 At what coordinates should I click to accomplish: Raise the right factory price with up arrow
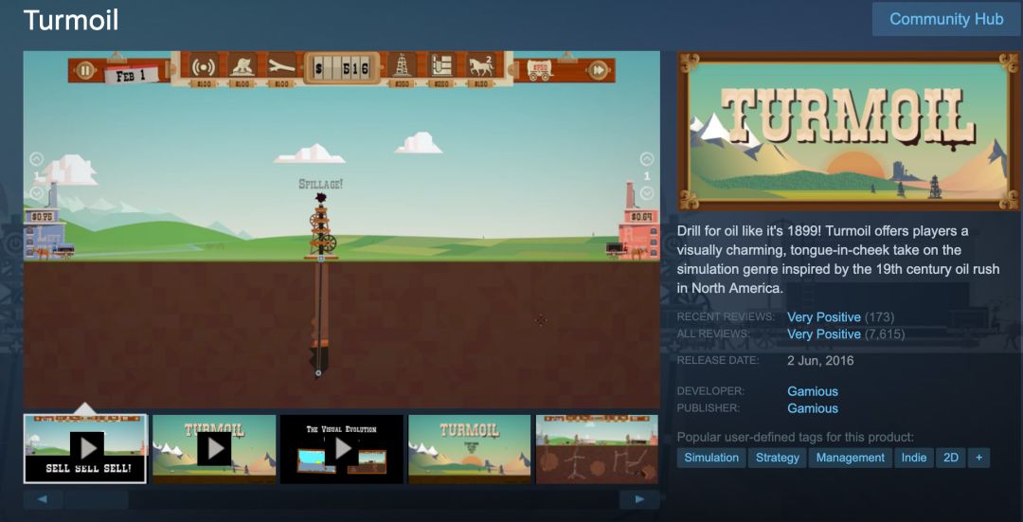(647, 159)
